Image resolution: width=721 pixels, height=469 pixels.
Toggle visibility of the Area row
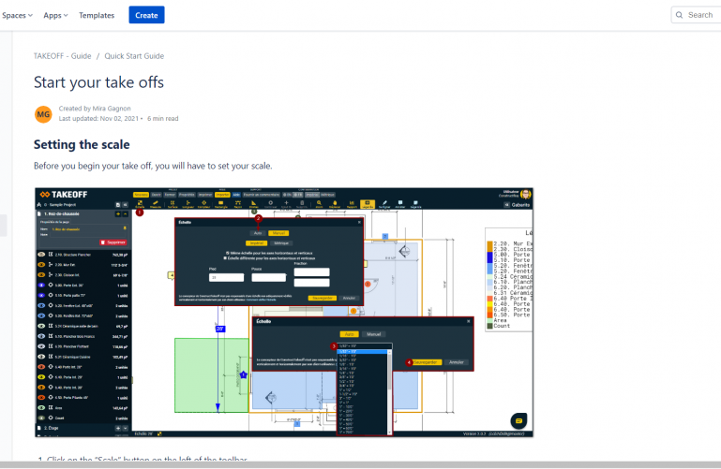click(41, 407)
